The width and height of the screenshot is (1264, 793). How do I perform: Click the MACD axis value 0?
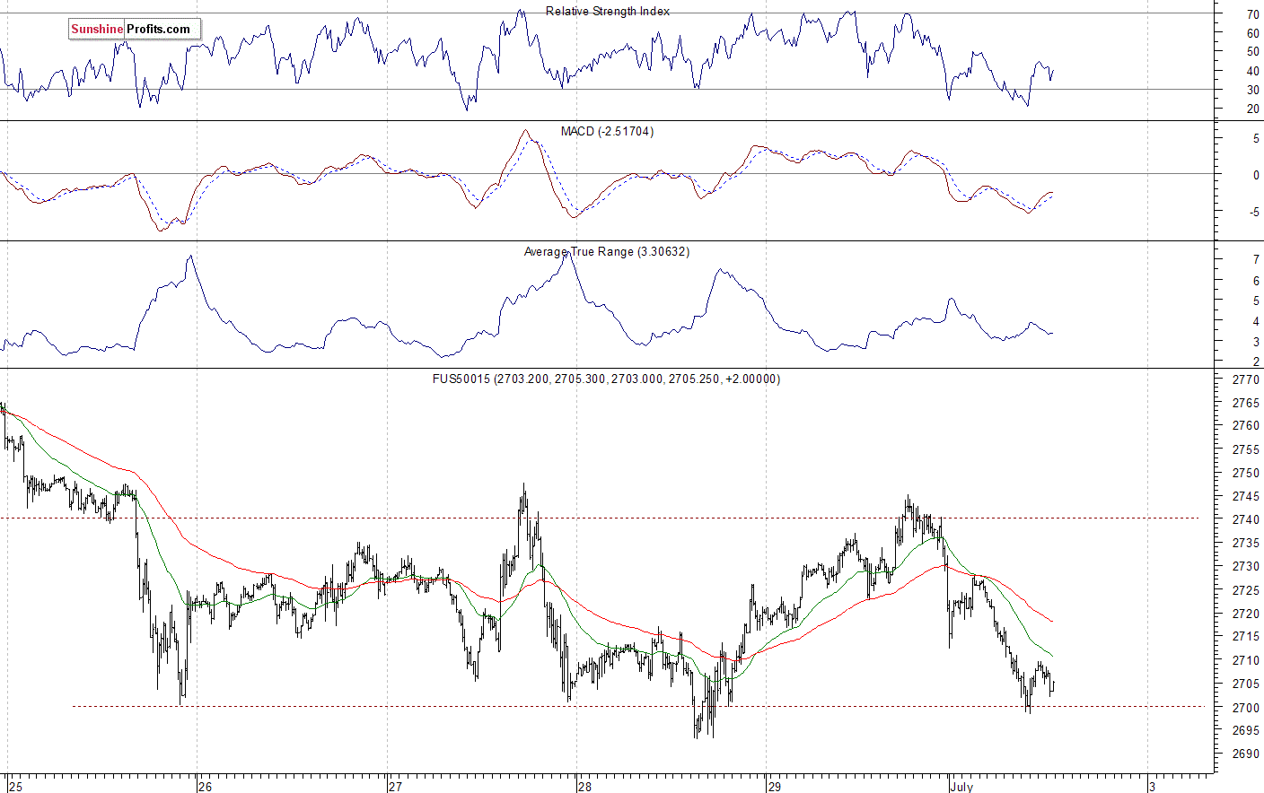click(1256, 176)
